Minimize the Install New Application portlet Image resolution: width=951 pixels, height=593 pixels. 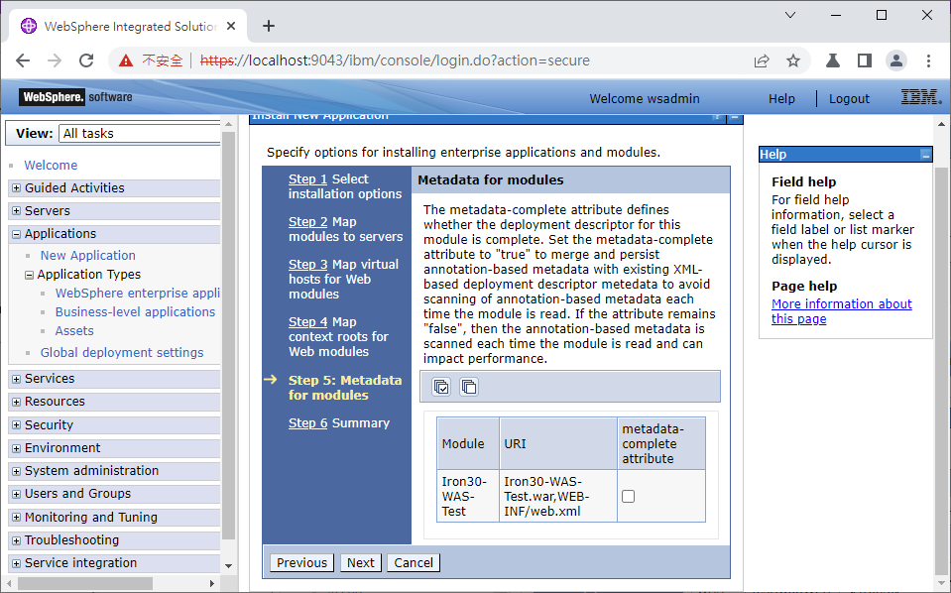click(x=735, y=117)
